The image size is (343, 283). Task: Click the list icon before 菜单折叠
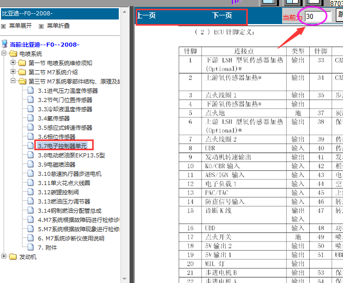(41, 27)
